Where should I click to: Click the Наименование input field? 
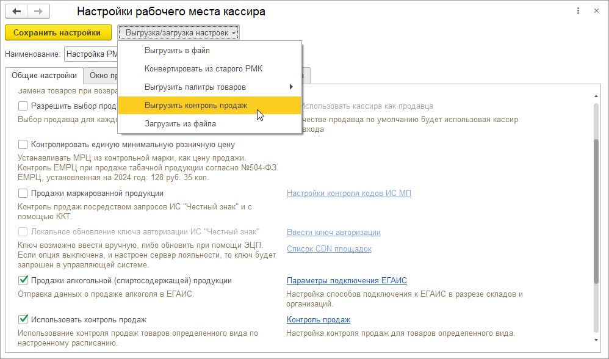92,54
